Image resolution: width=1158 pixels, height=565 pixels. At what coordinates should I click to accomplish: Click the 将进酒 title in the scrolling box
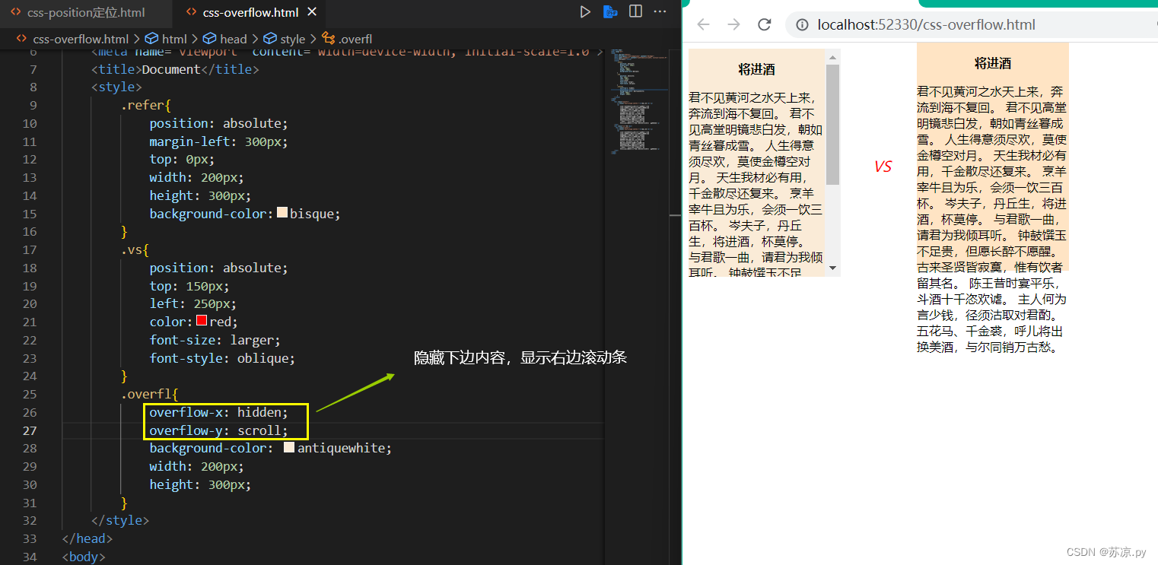coord(756,69)
